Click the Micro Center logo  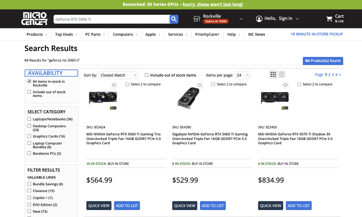35,19
